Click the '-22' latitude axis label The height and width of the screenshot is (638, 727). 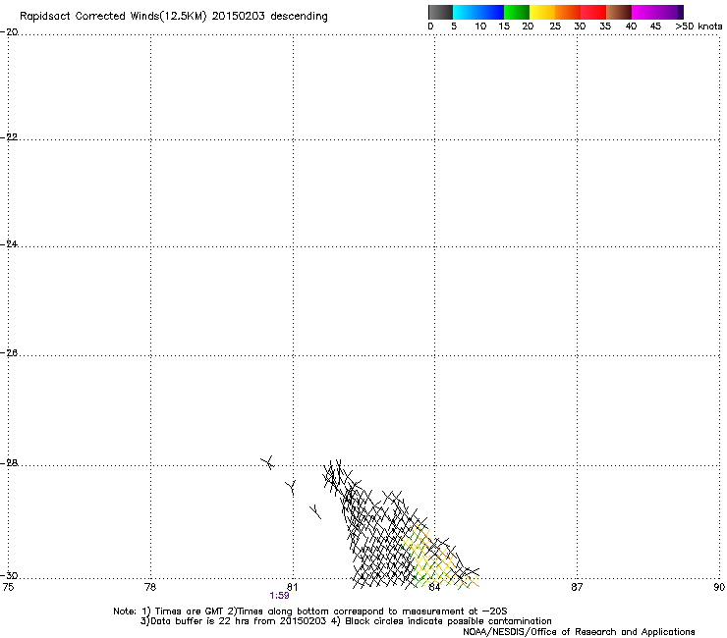[x=9, y=137]
